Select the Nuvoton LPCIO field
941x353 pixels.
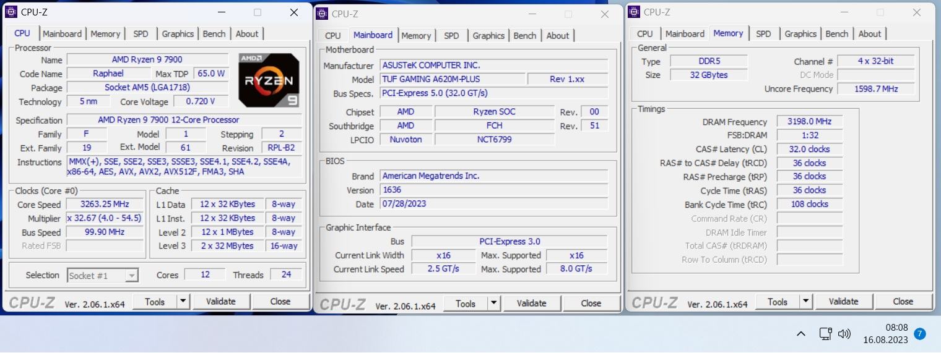406,140
